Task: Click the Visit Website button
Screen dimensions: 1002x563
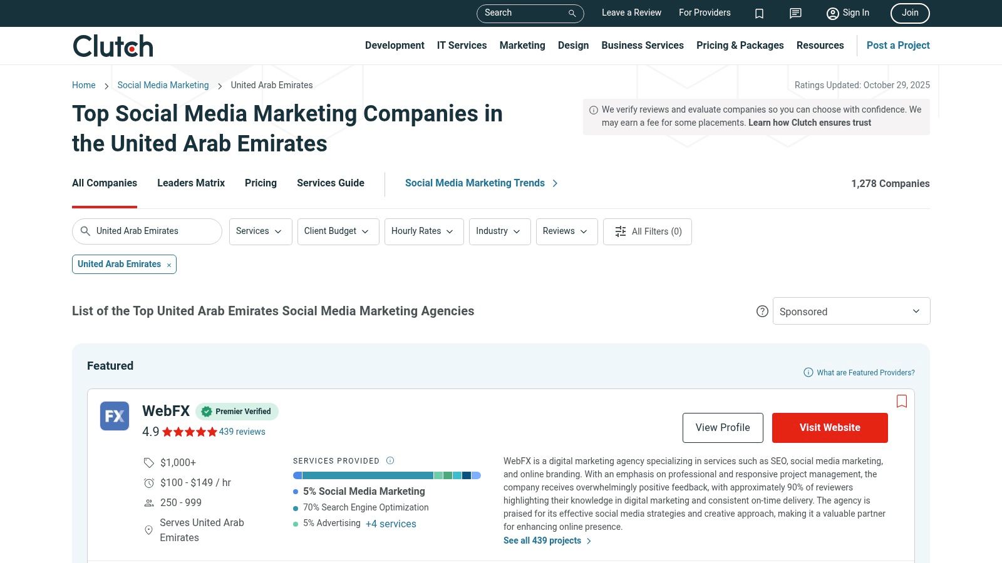Action: tap(829, 428)
